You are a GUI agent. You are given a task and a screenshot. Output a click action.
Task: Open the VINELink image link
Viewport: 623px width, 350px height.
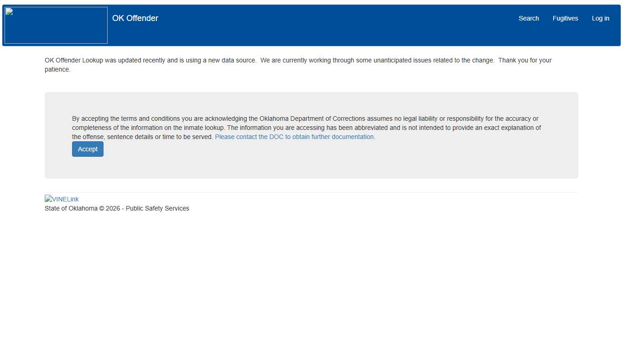[x=62, y=199]
